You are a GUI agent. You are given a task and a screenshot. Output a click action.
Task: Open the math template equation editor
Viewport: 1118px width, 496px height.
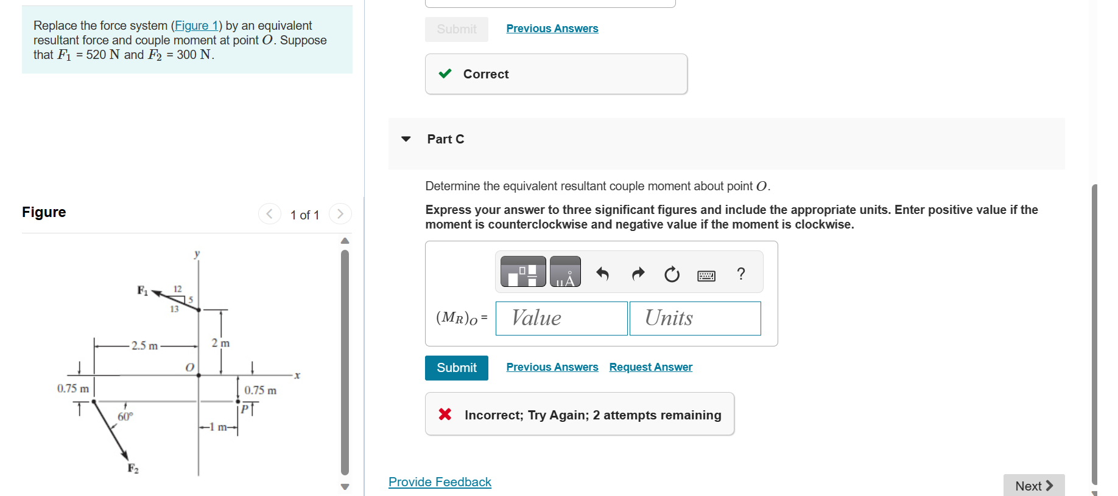coord(522,272)
